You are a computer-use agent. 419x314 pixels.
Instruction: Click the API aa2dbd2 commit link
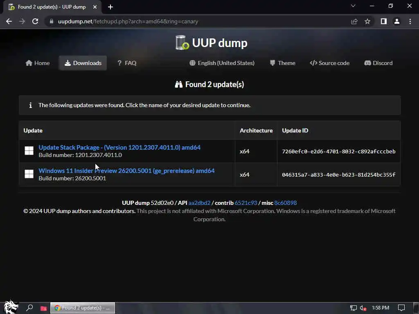tap(199, 203)
